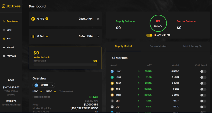Switch to the Supply Market tab
This screenshot has width=212, height=113.
[123, 46]
